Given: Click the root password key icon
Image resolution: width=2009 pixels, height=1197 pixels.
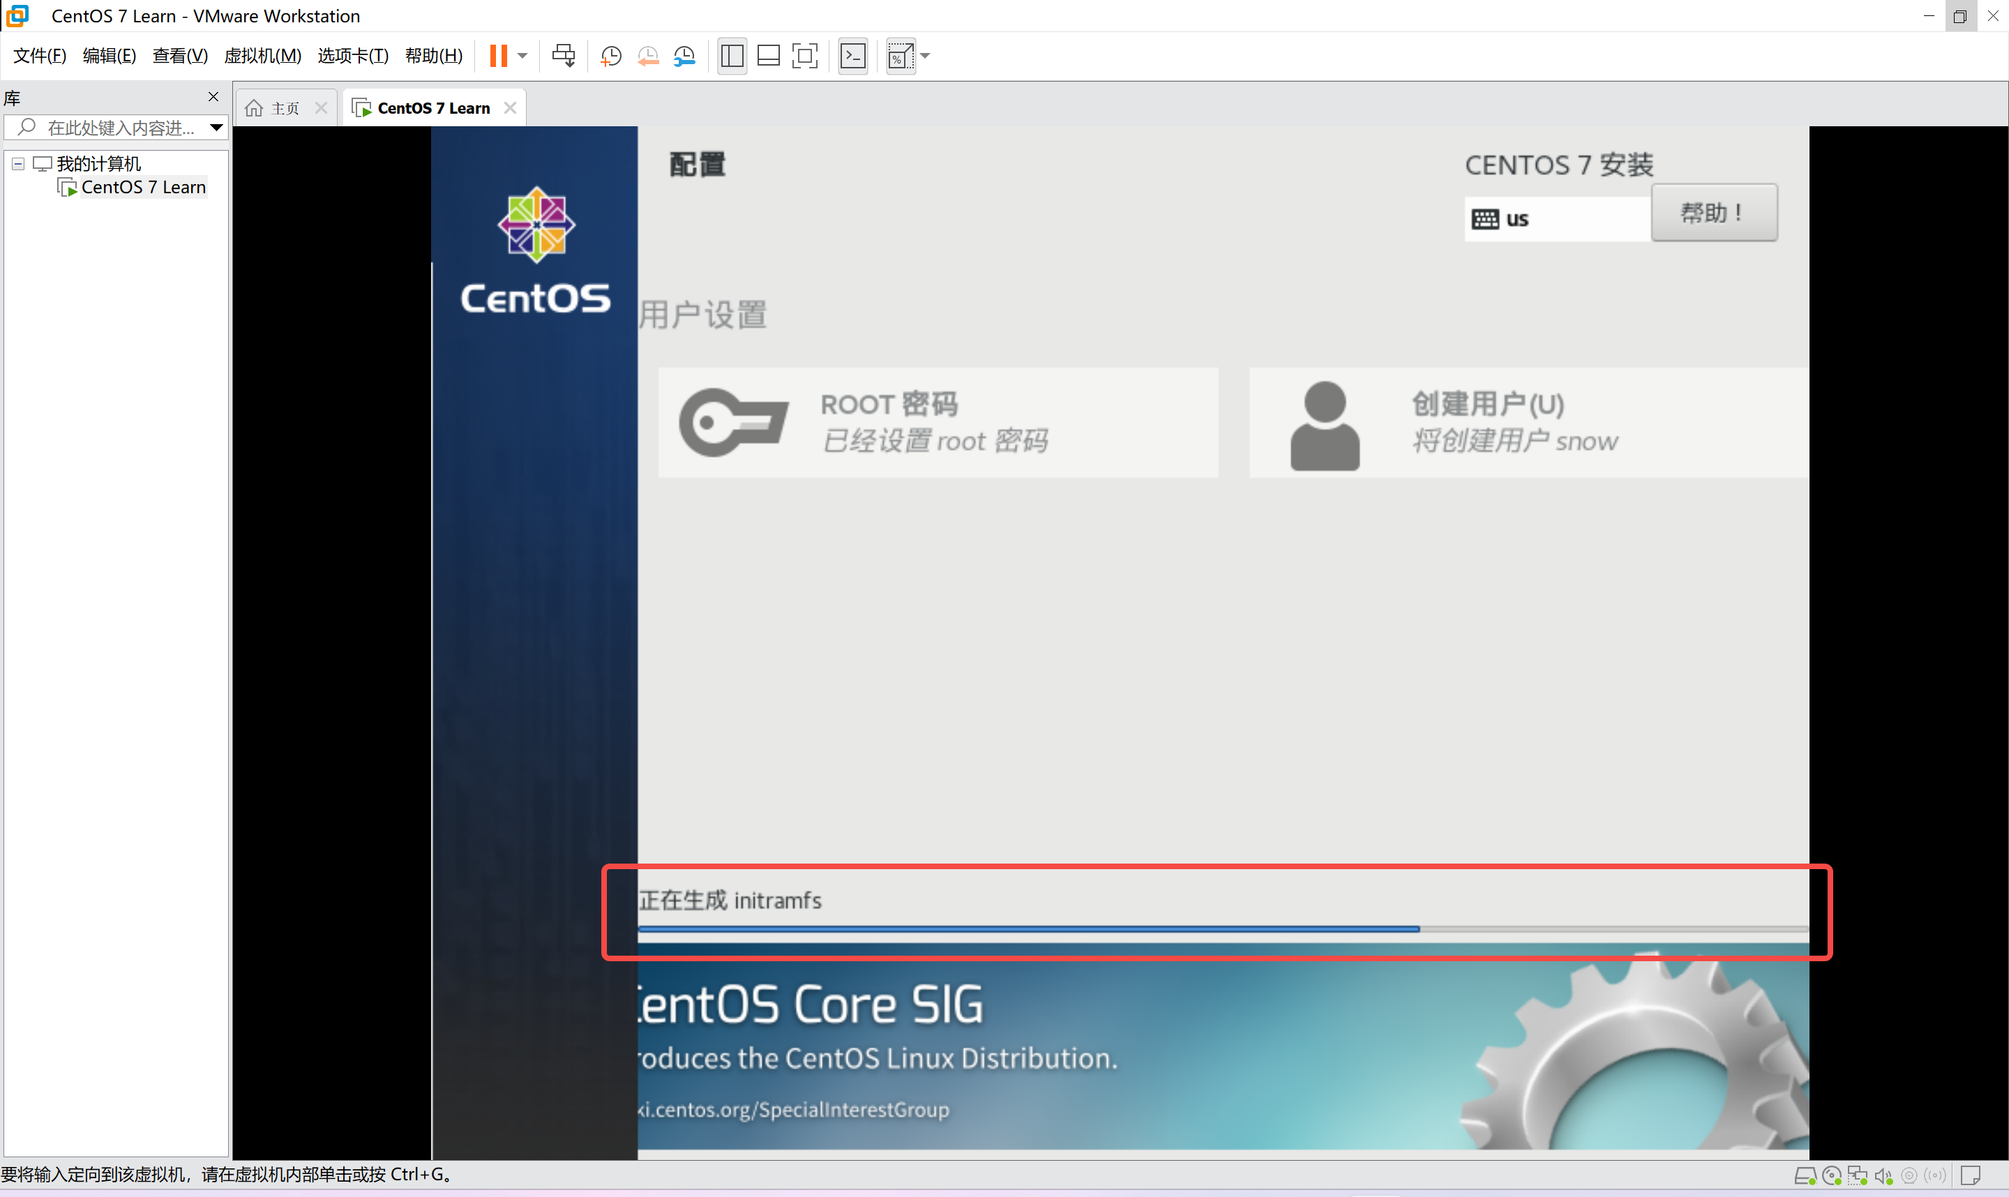Looking at the screenshot, I should click(733, 423).
